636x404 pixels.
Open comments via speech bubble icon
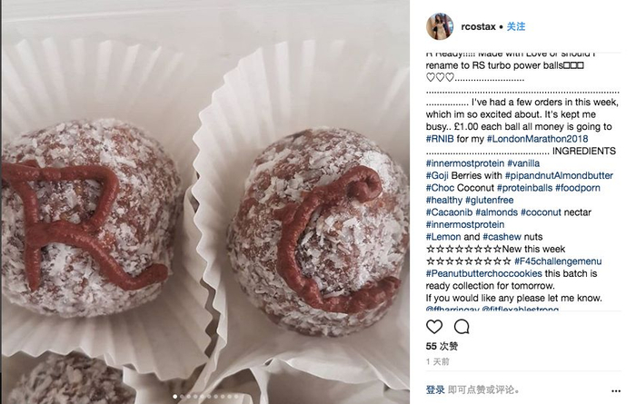coord(462,327)
